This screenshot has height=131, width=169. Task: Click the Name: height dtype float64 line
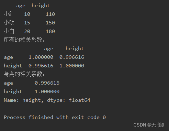click(x=47, y=100)
